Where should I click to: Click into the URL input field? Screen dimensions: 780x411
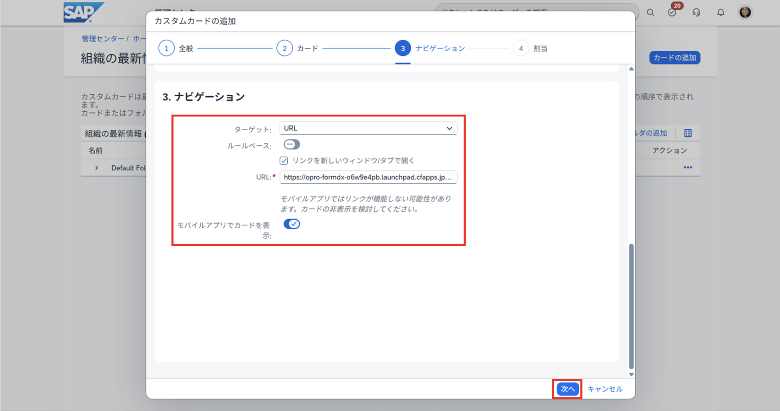(368, 178)
